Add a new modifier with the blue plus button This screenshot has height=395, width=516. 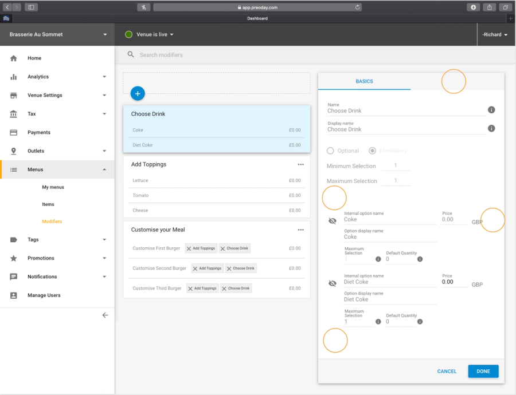[138, 94]
